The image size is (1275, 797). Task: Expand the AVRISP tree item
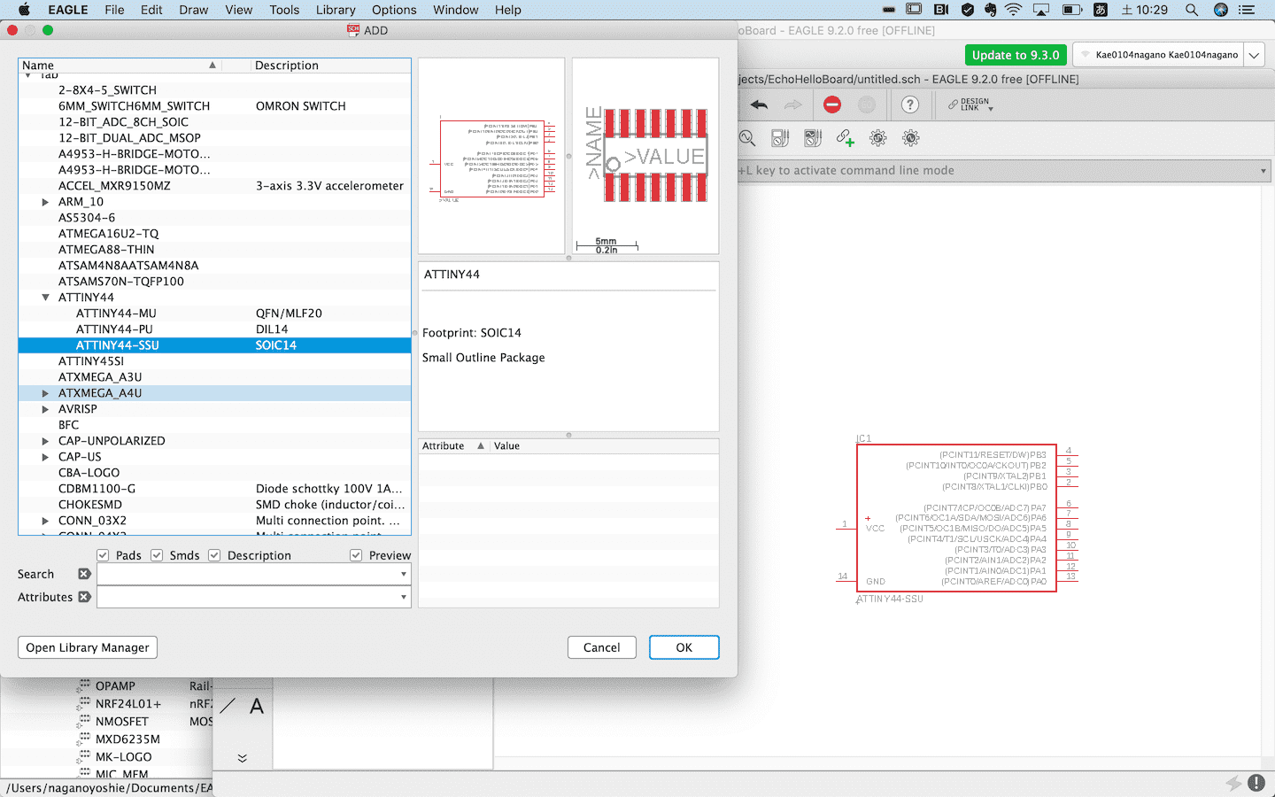(45, 409)
